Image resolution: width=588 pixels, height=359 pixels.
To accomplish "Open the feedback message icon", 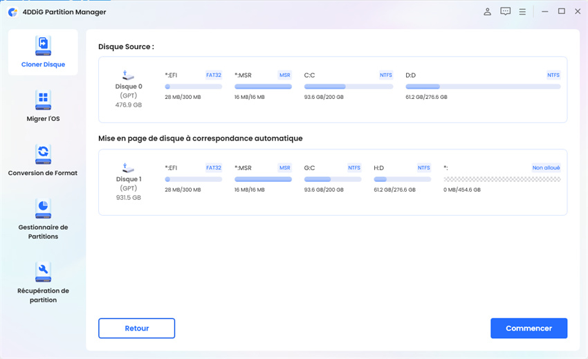I will 506,12.
